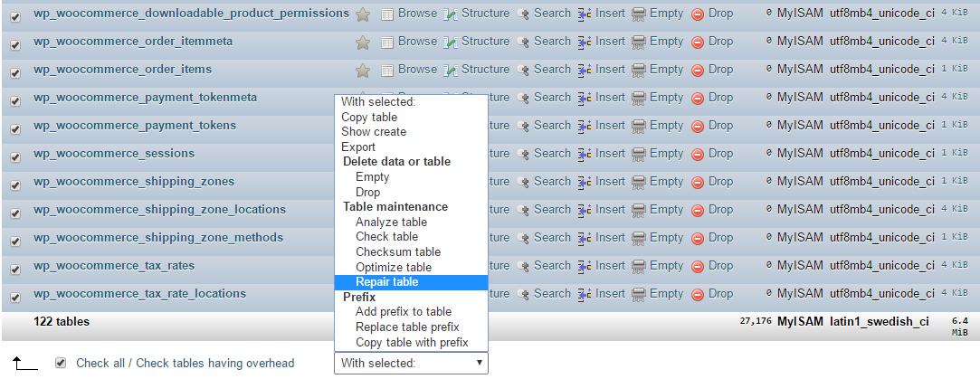This screenshot has width=980, height=379.
Task: Click Browse icon for wp_woocommerce_order_items
Action: point(387,70)
